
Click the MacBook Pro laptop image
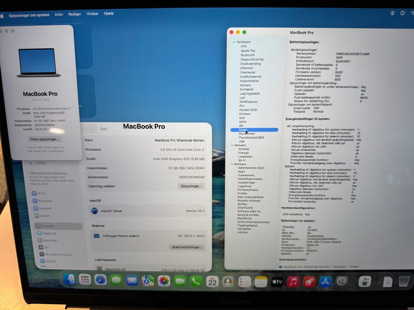38,62
